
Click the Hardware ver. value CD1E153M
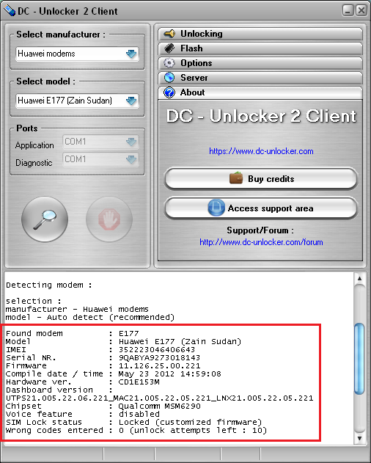139,382
